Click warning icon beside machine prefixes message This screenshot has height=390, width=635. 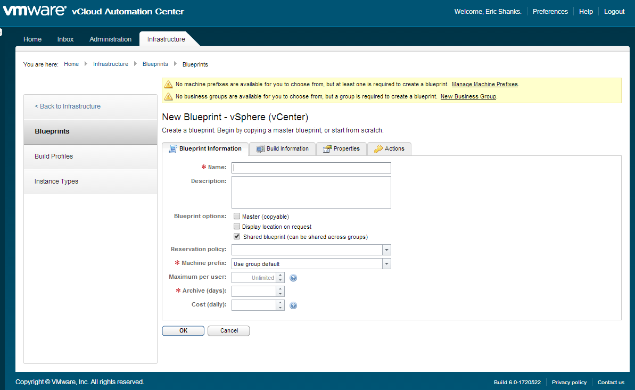[168, 84]
